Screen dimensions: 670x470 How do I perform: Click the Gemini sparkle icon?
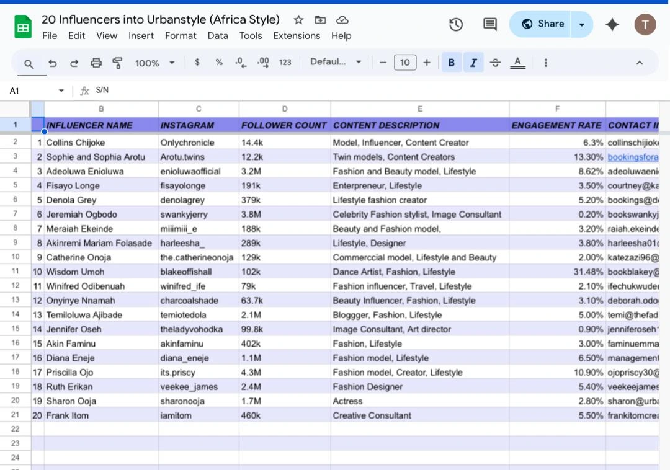612,24
